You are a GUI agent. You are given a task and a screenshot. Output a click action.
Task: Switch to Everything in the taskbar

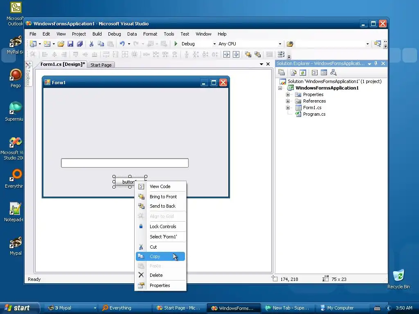click(x=124, y=308)
